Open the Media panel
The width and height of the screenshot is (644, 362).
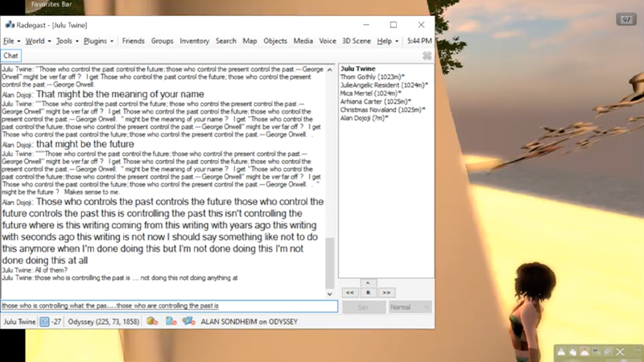303,41
